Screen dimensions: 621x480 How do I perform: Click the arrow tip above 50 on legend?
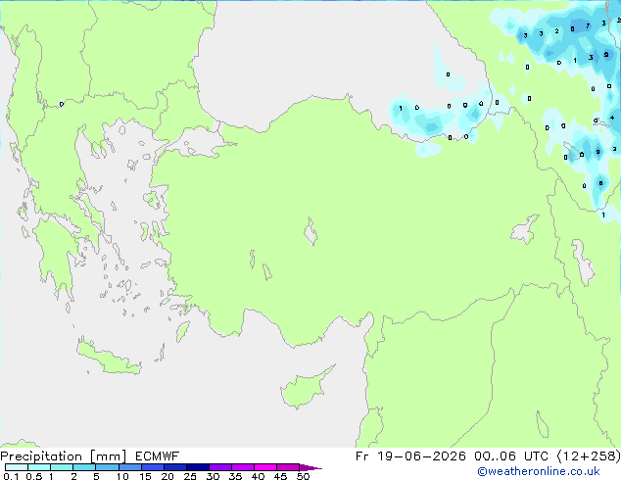pos(310,467)
